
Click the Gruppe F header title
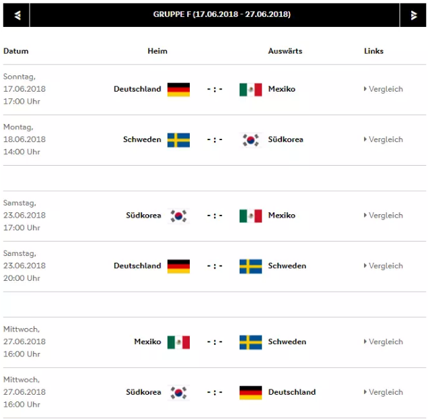[221, 14]
